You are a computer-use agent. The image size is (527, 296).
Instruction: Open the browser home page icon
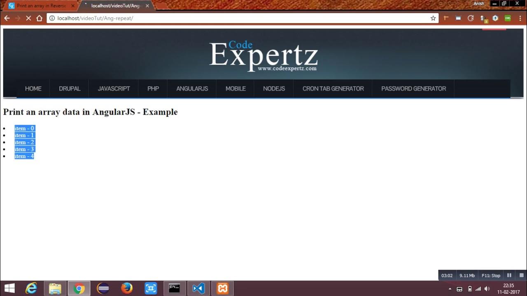pos(40,18)
